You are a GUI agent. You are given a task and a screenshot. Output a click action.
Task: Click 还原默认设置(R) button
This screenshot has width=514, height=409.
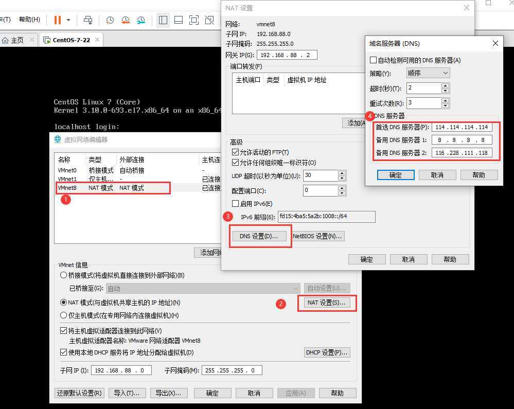point(79,393)
